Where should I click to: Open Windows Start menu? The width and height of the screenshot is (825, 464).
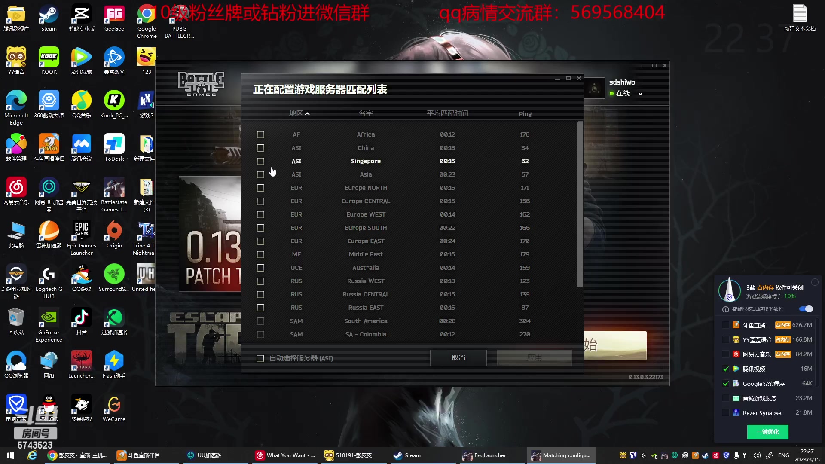[x=10, y=455]
